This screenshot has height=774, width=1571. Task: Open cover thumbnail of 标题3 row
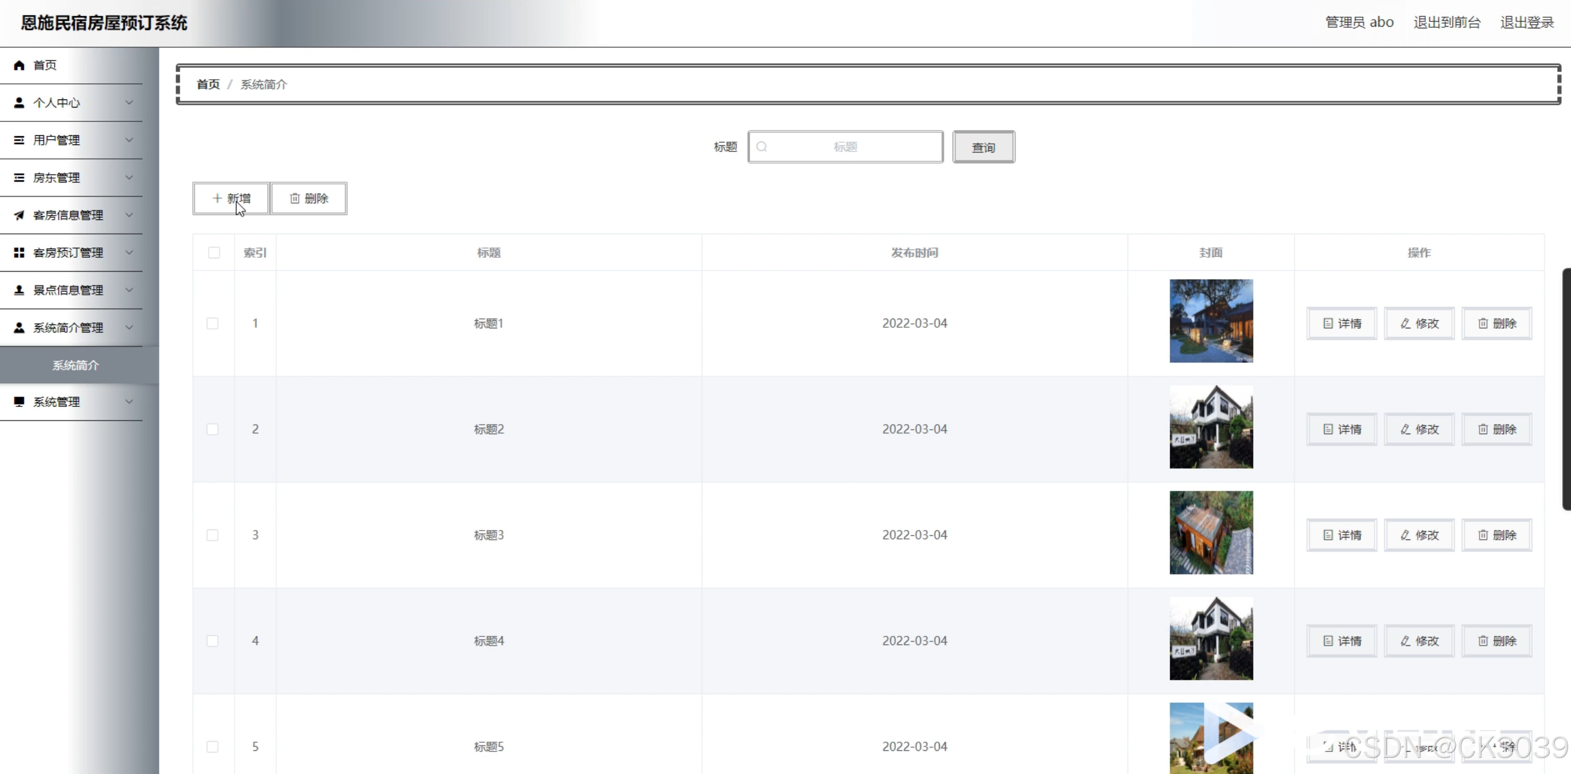click(x=1210, y=532)
